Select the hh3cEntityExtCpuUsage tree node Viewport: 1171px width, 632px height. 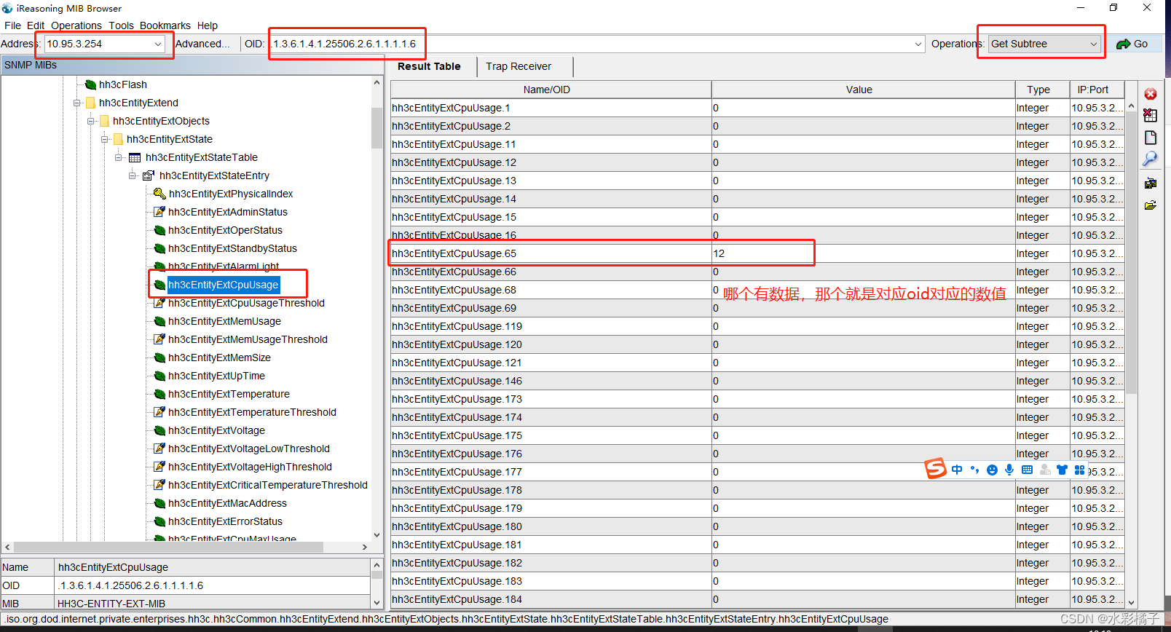click(x=223, y=285)
